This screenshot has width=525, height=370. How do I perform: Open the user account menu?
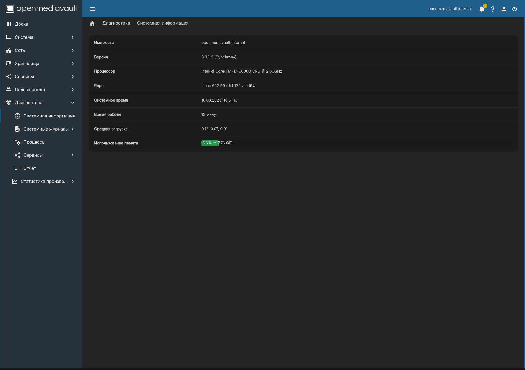504,9
